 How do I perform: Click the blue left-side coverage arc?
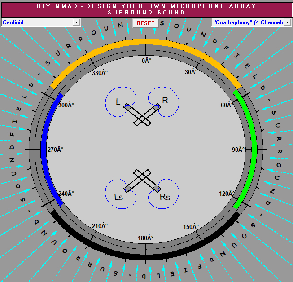44,148
